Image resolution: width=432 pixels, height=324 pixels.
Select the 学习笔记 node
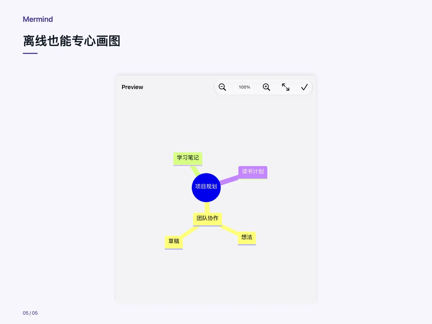188,159
